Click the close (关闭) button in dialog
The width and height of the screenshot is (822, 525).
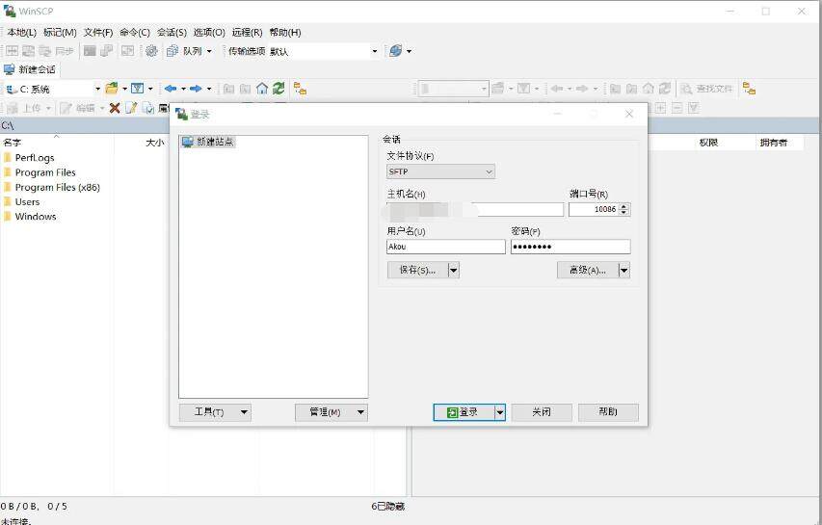542,412
